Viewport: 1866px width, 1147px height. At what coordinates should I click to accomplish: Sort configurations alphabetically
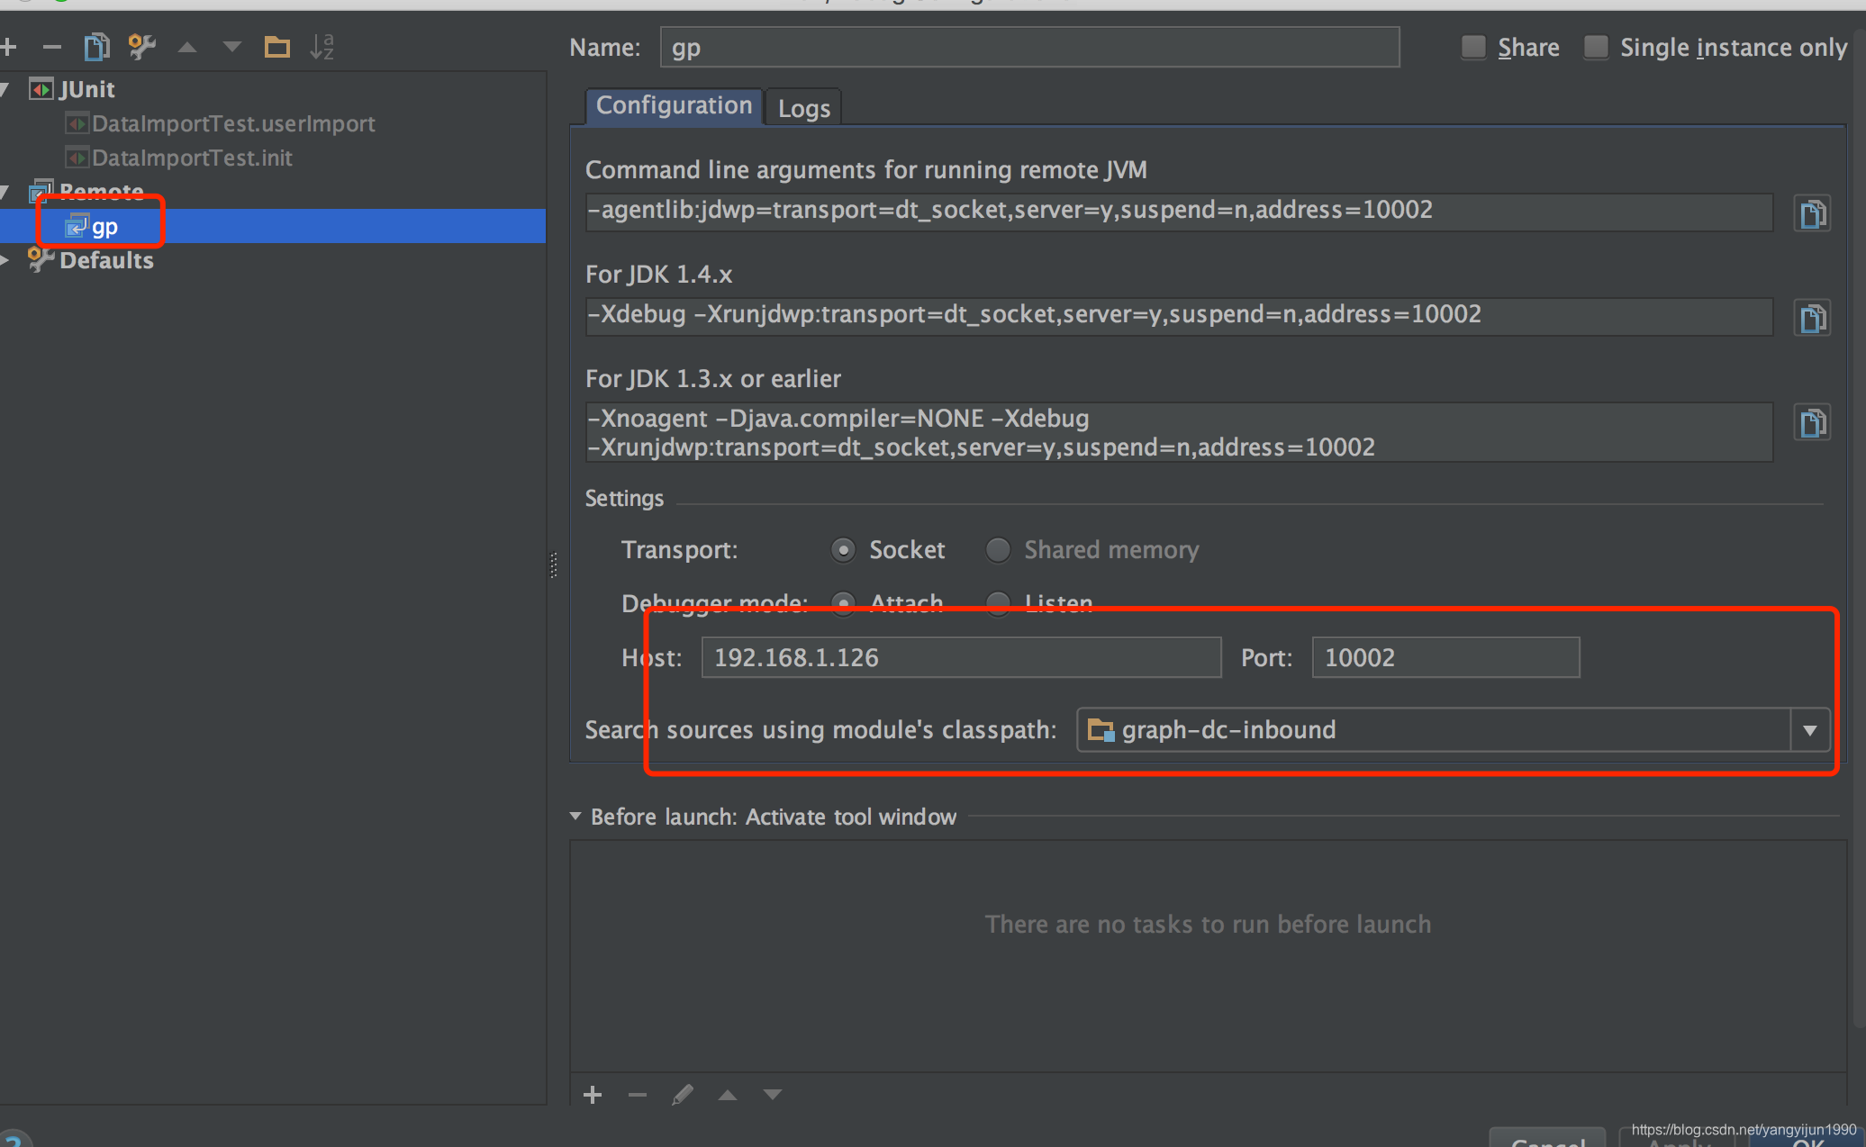point(322,47)
